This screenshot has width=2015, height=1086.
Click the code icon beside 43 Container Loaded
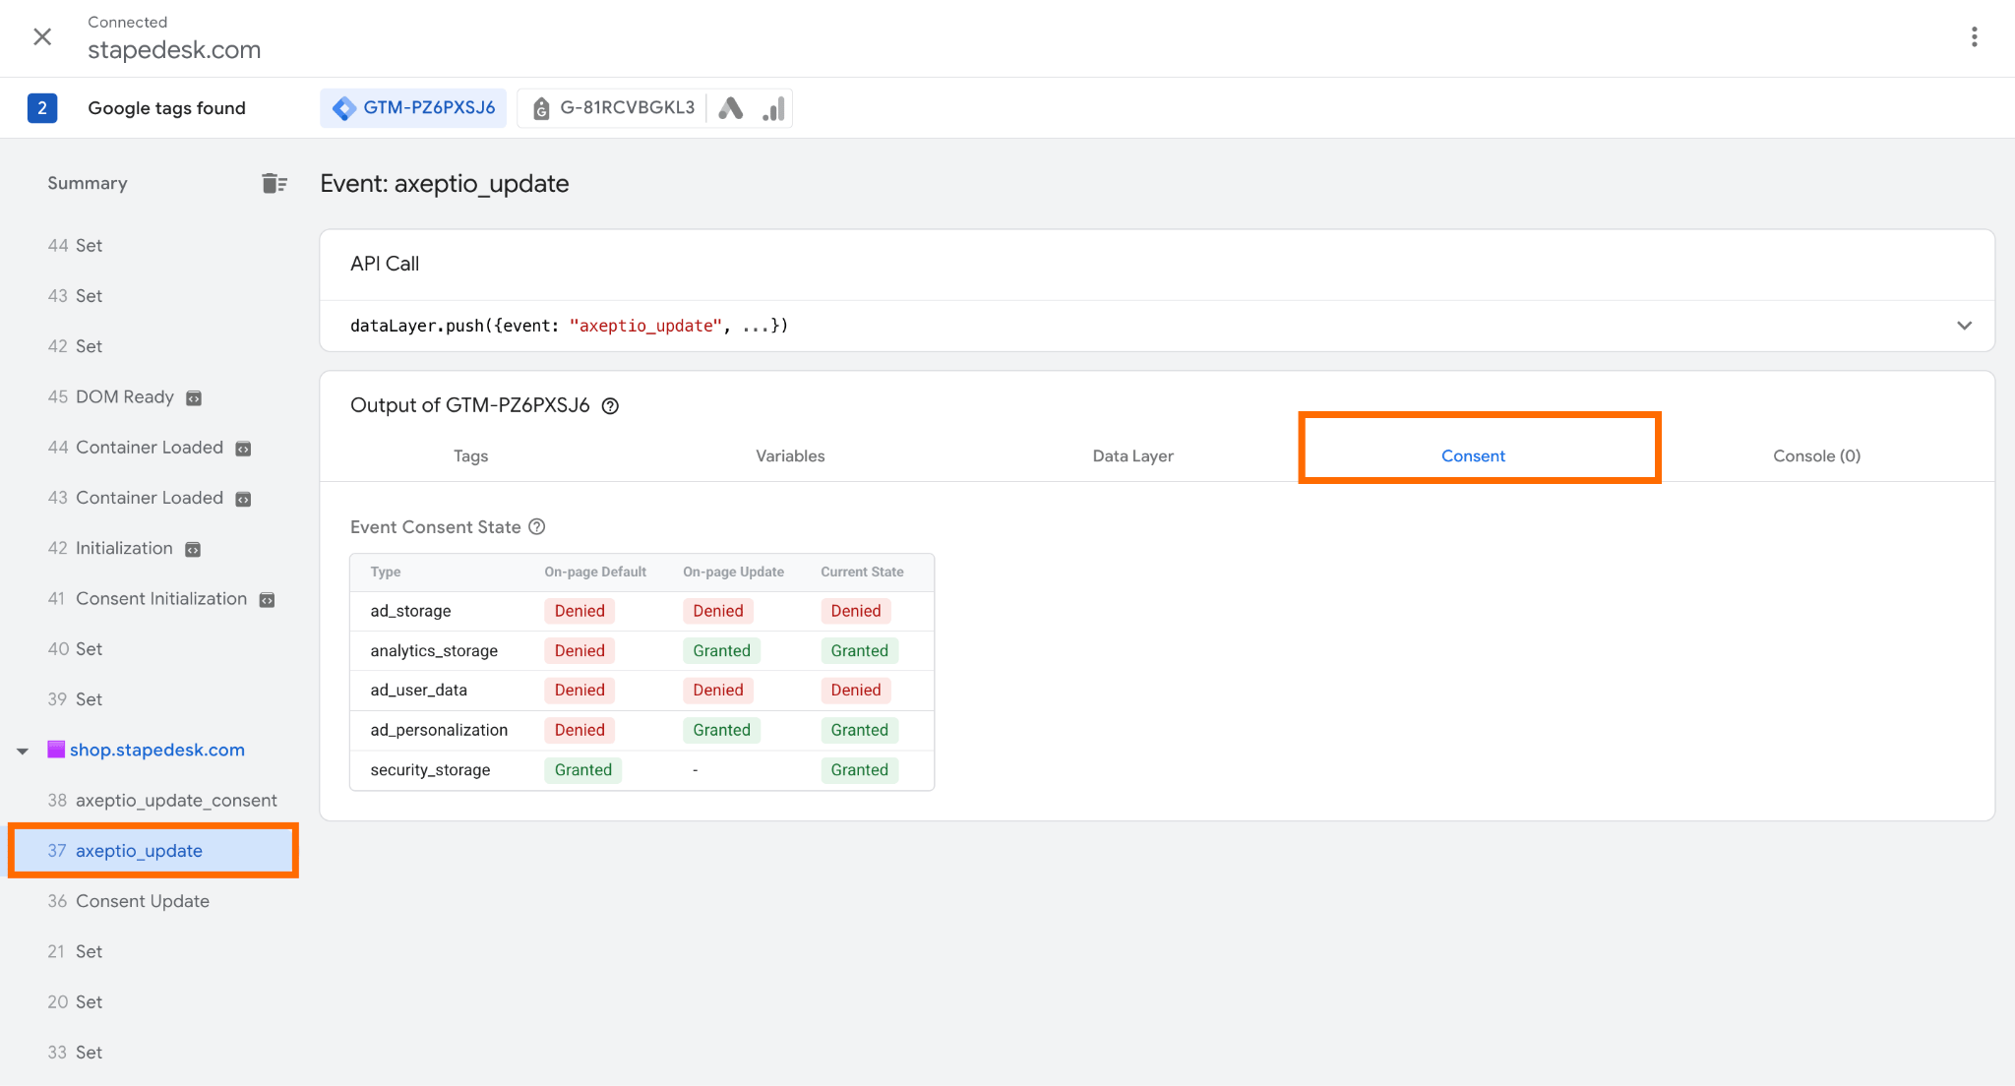[x=243, y=499]
